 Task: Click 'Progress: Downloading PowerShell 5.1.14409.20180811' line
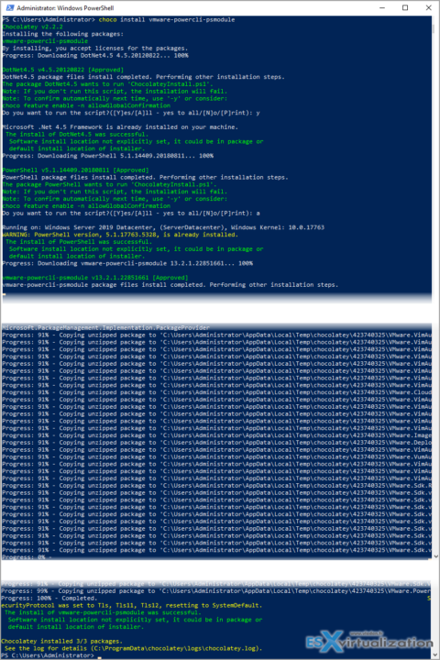(x=108, y=156)
